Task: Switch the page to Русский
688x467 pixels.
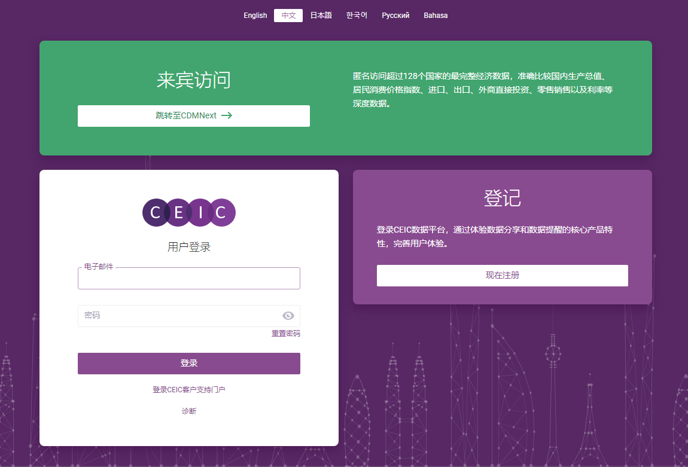Action: tap(395, 16)
